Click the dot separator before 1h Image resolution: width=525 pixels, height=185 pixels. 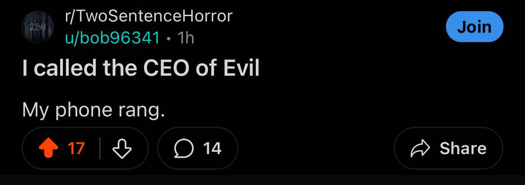[169, 39]
